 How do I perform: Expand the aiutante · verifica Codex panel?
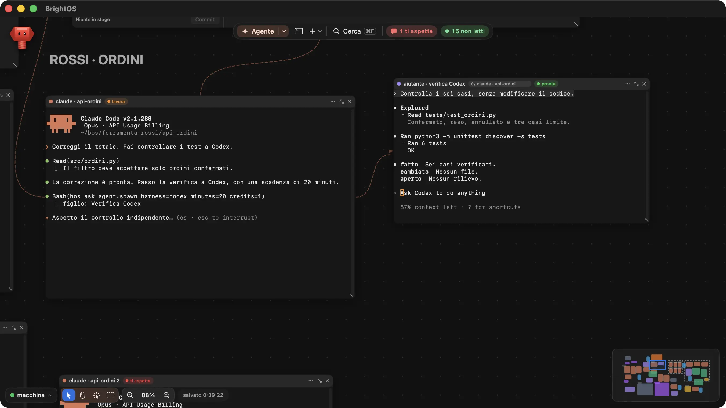click(x=636, y=84)
